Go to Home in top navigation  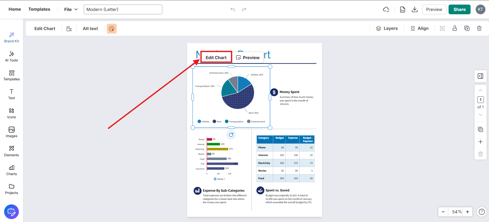[15, 9]
